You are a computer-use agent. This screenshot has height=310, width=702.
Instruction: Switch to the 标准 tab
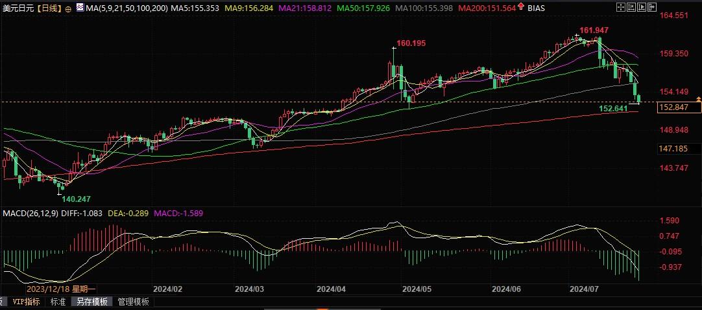pos(58,302)
